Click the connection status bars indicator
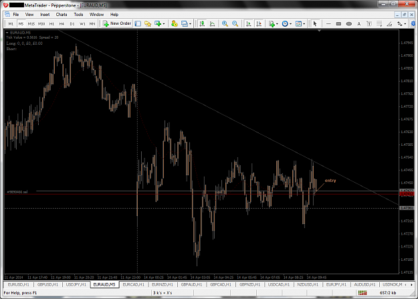This screenshot has height=299, width=418. tap(362, 293)
